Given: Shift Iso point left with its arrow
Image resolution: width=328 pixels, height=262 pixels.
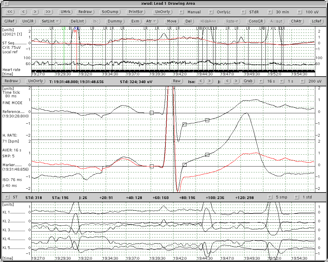Looking at the screenshot, I should click(200, 81).
